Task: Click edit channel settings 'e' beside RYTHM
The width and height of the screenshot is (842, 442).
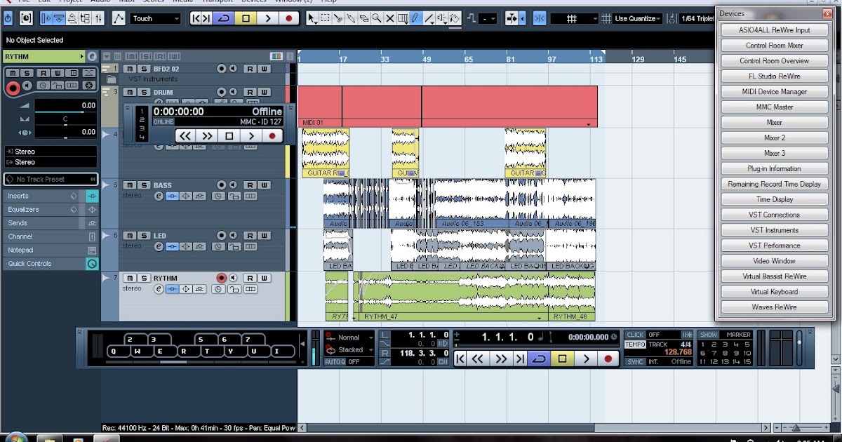Action: point(92,56)
